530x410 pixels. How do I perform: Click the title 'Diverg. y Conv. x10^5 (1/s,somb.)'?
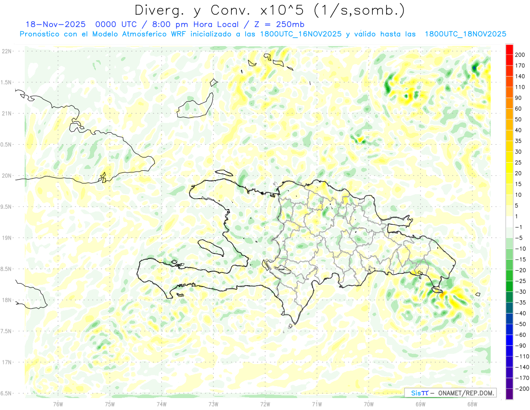click(x=269, y=10)
